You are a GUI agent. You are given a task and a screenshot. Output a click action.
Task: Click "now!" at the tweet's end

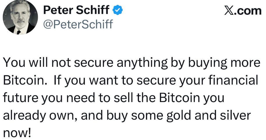(17, 133)
